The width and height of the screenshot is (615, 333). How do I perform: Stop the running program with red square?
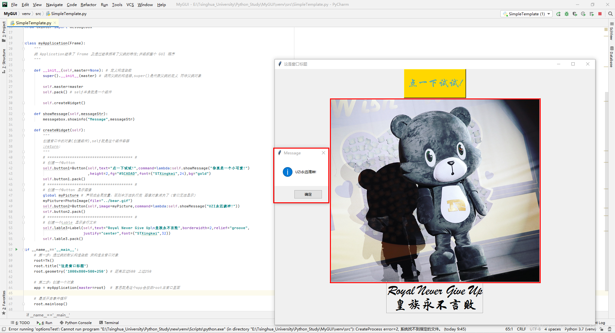point(600,14)
